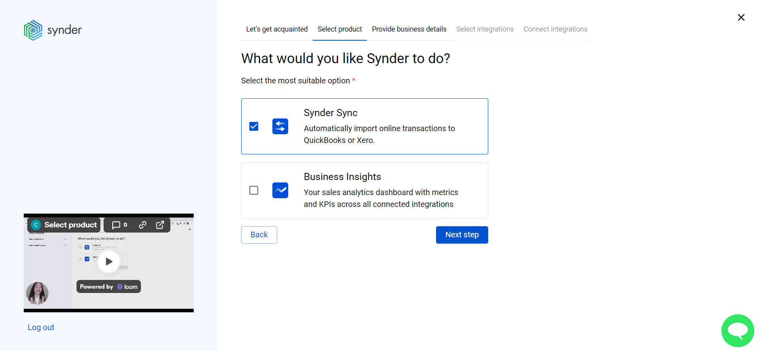Go to the 'Let's get acquainted' tab
Image resolution: width=759 pixels, height=351 pixels.
(277, 29)
